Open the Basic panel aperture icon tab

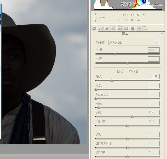point(94,28)
